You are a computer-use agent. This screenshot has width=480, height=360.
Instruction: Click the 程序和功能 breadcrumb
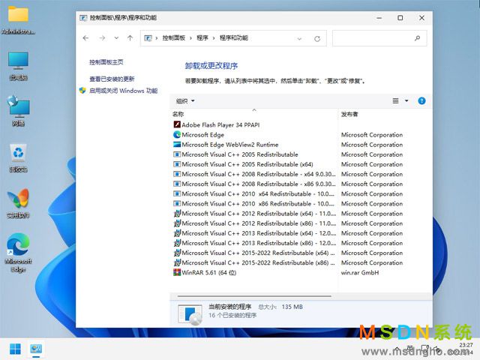pyautogui.click(x=234, y=38)
